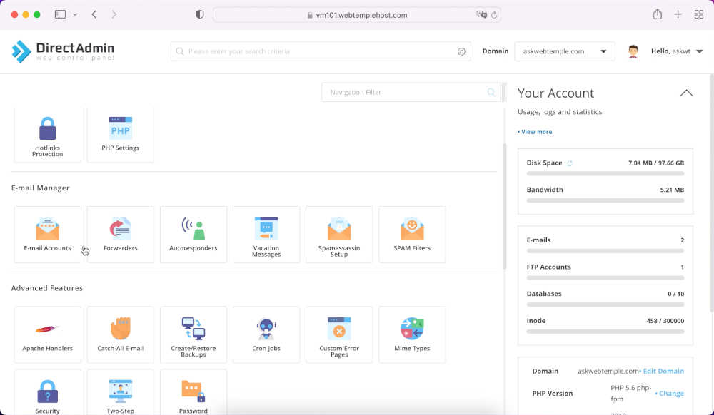The width and height of the screenshot is (714, 415).
Task: Click the Databases 0 / 10 value
Action: click(675, 294)
